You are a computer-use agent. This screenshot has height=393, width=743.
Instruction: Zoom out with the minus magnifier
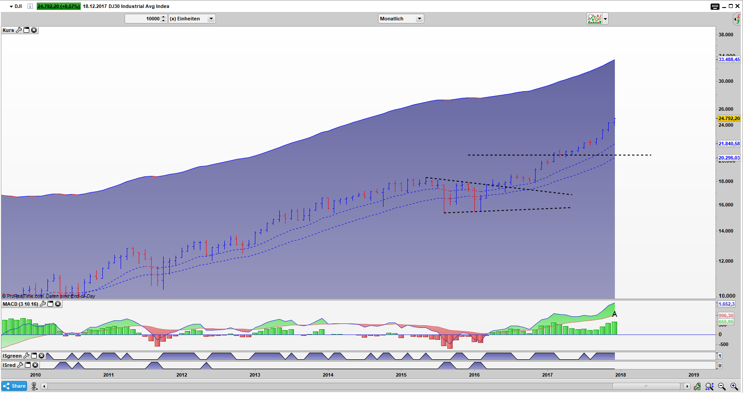pos(722,386)
